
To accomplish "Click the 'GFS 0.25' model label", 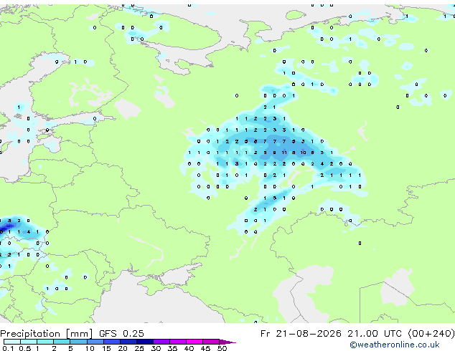I will tap(121, 334).
